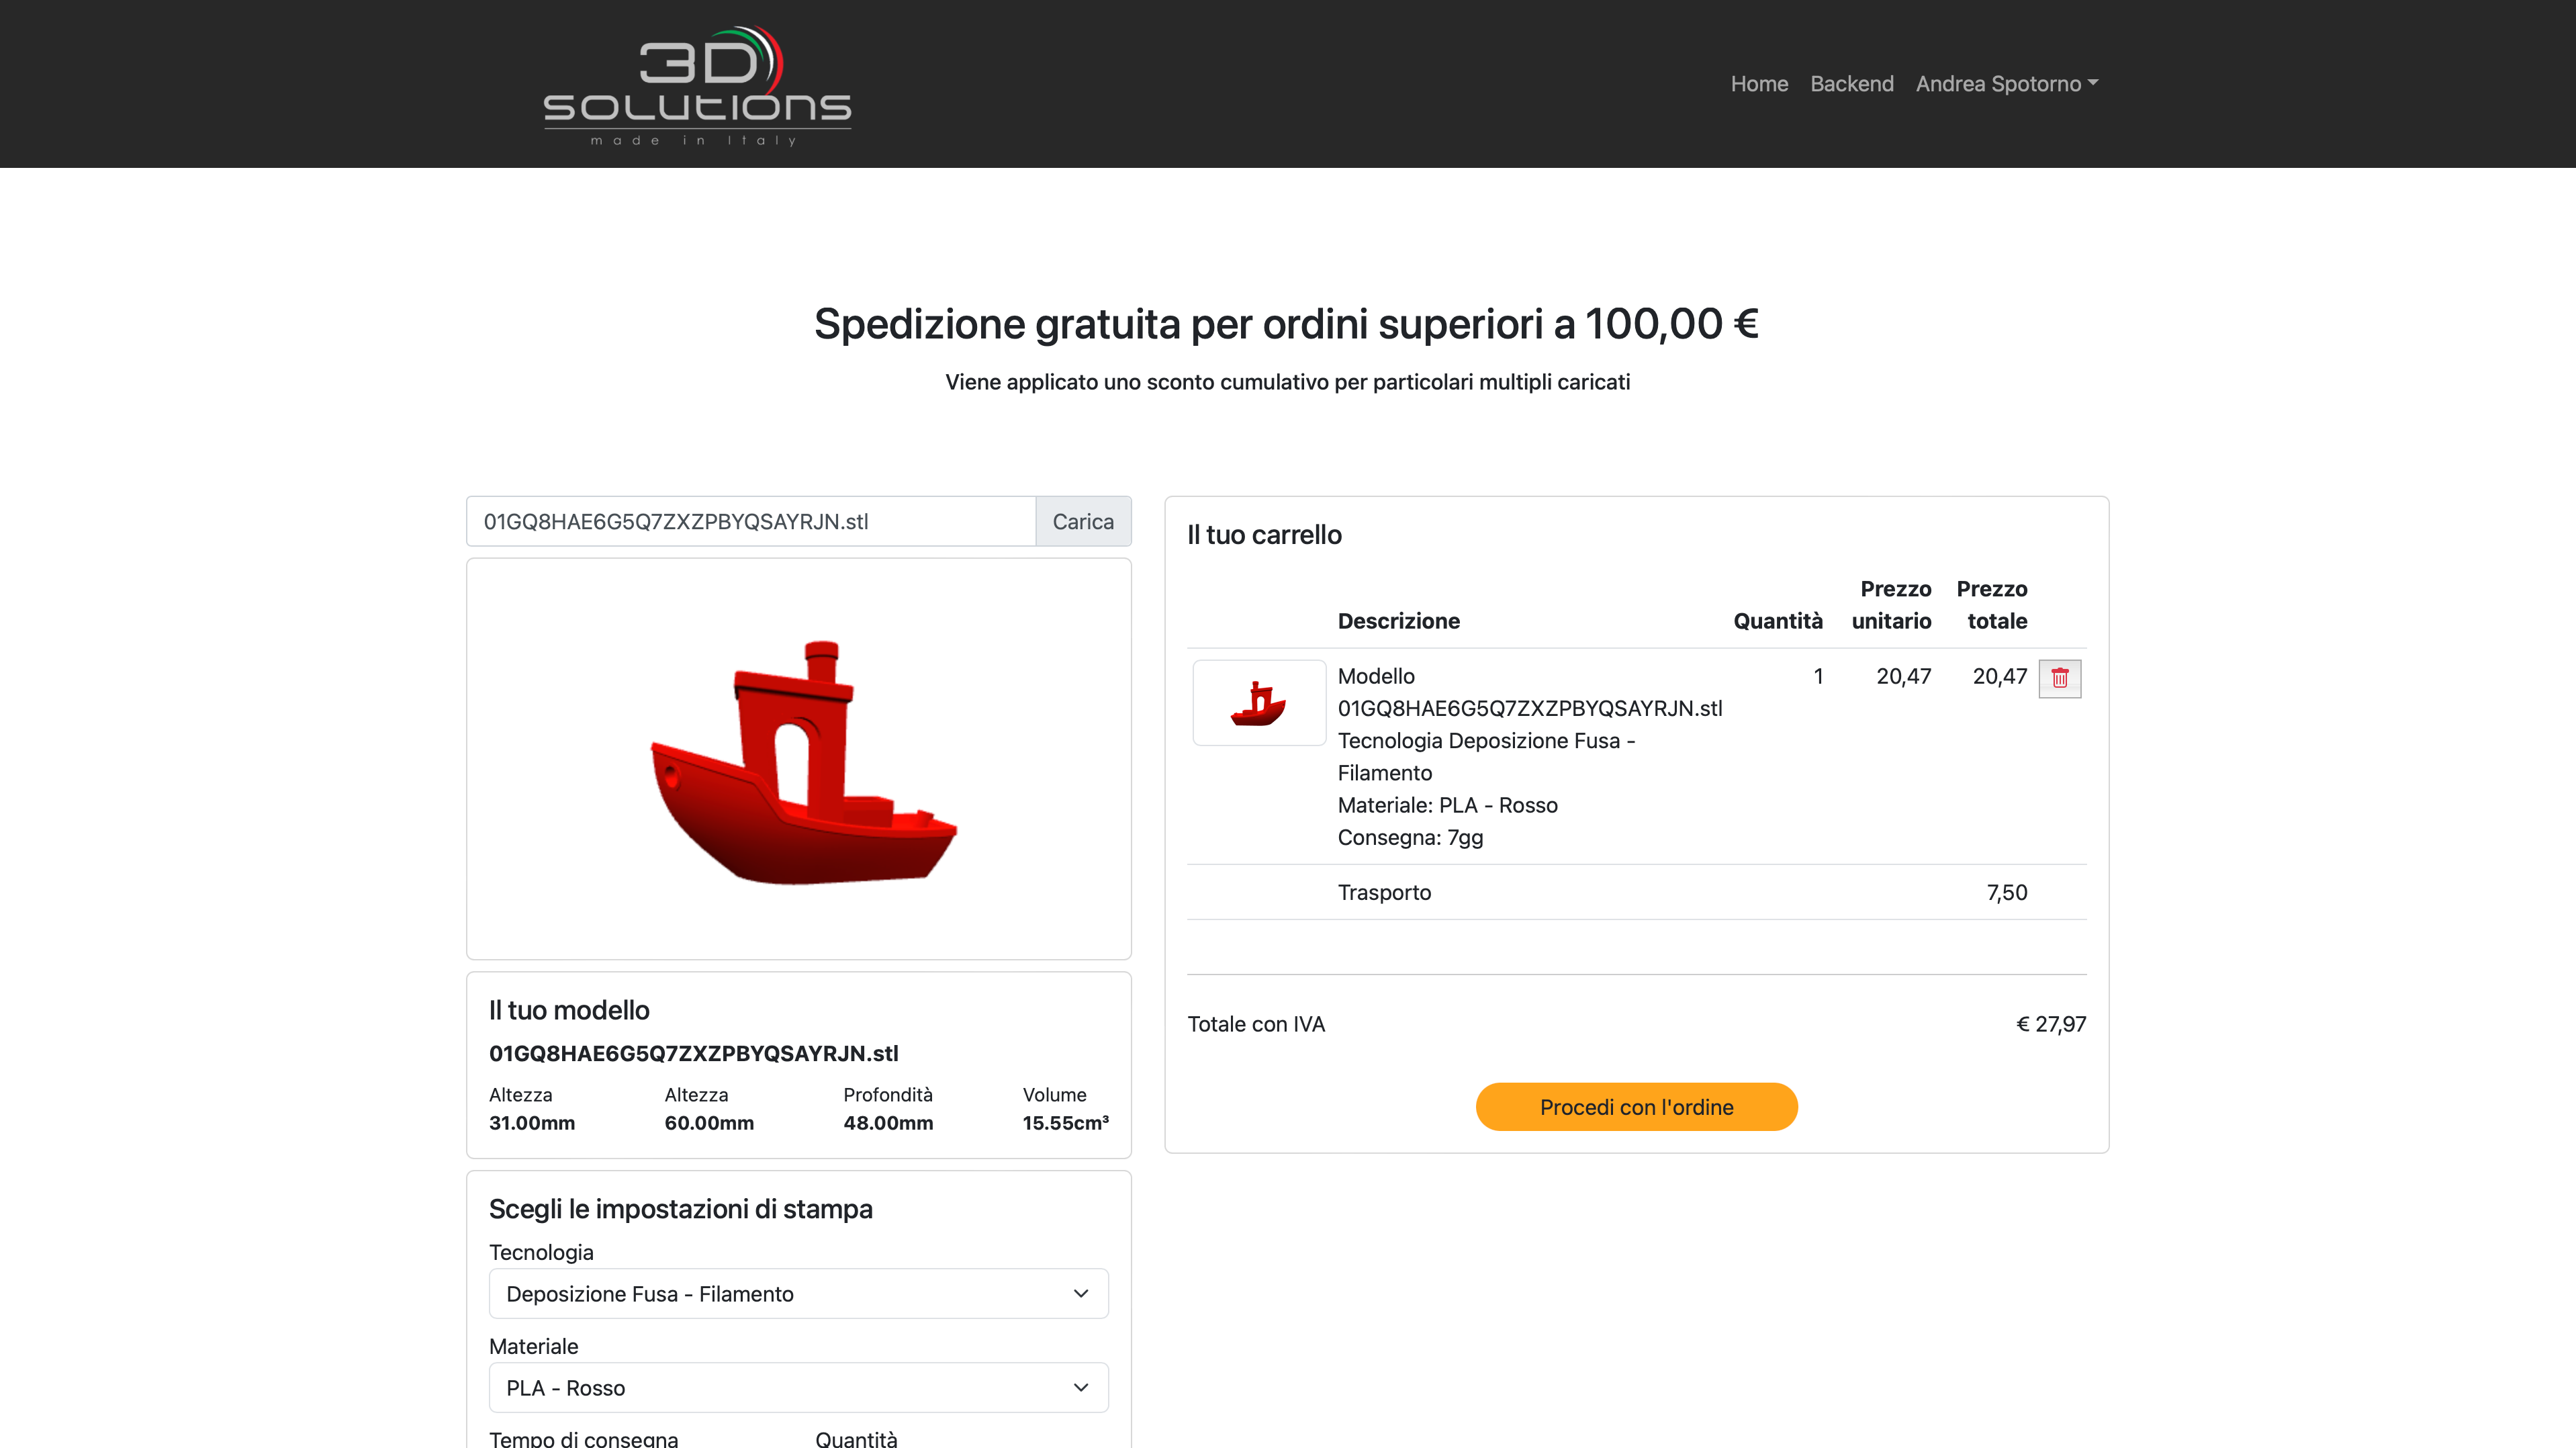Click the Trasporto cost 7,50
The width and height of the screenshot is (2576, 1448).
tap(2006, 892)
